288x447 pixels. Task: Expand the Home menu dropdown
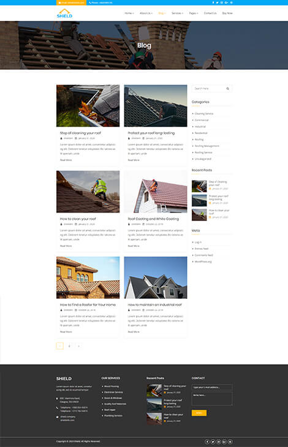tap(129, 13)
